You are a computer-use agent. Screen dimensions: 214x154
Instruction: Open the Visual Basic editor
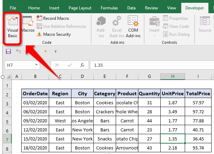[x=13, y=27]
